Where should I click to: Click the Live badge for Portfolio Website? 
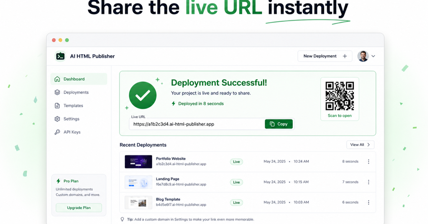coord(236,162)
